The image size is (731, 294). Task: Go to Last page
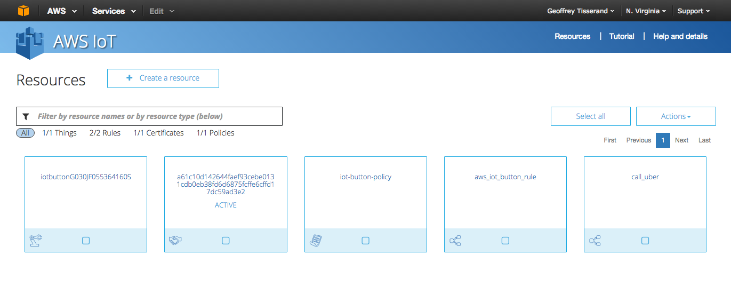705,140
